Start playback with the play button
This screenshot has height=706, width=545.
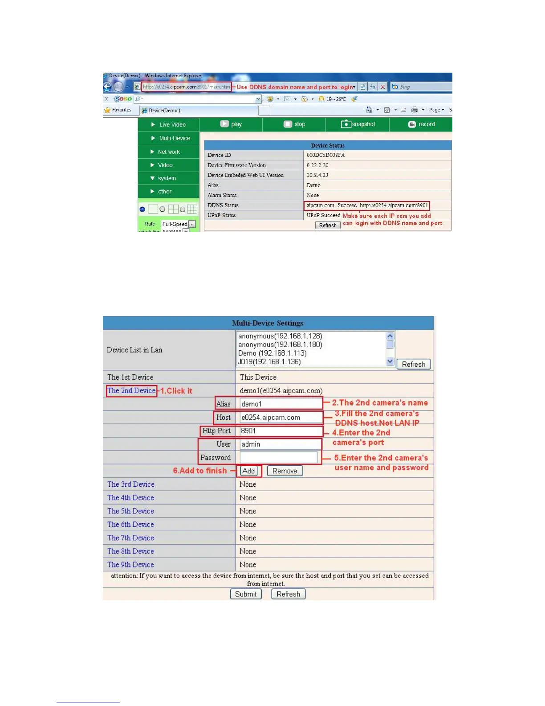click(231, 124)
